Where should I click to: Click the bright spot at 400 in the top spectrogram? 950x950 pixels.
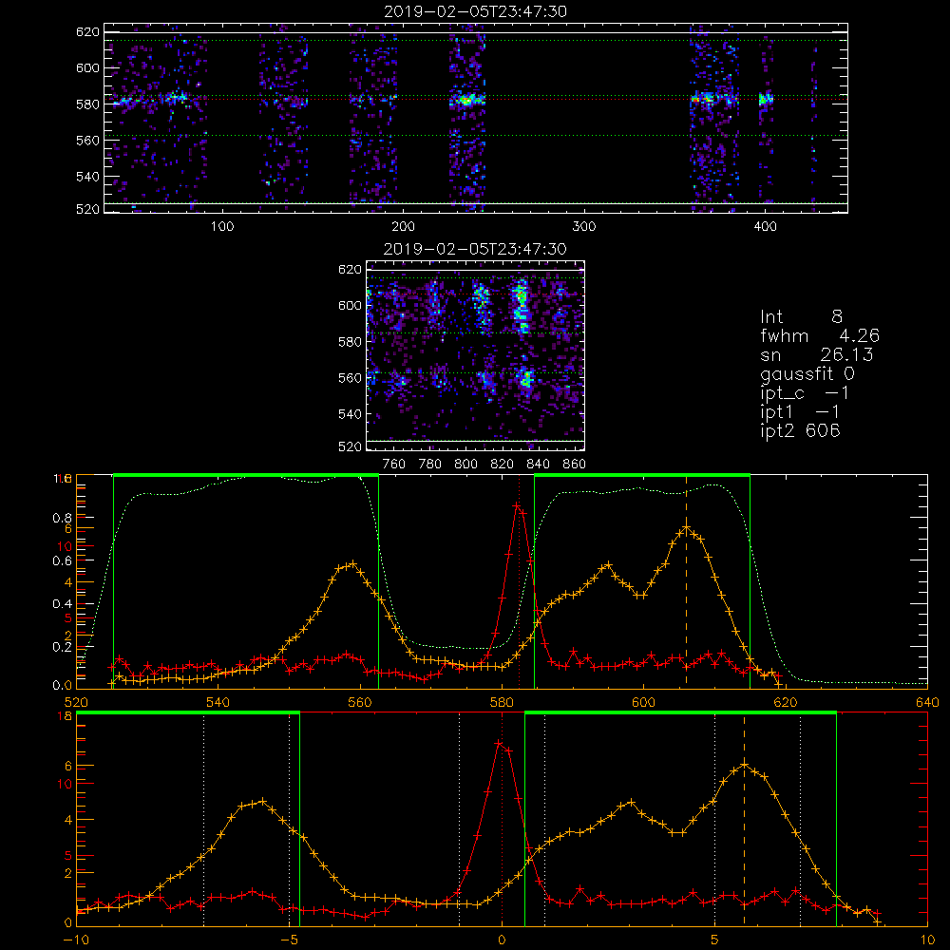point(766,100)
